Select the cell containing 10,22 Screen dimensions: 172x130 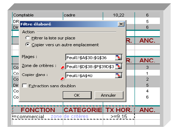119,15
